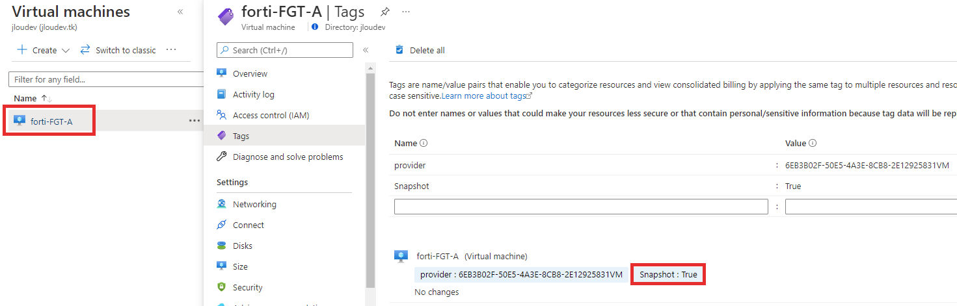The height and width of the screenshot is (306, 957).
Task: Open Diagnose and solve problems
Action: click(288, 157)
